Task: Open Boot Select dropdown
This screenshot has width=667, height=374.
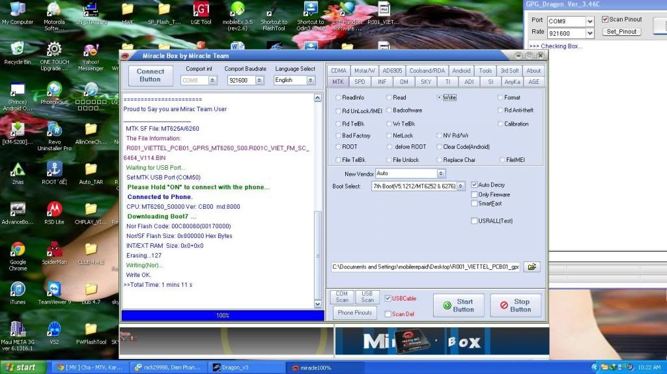Action: click(x=461, y=186)
